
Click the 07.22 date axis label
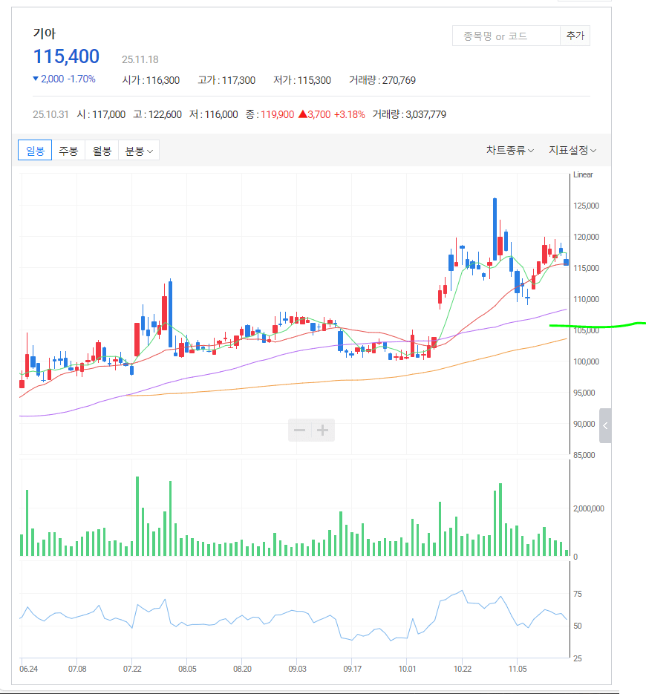[x=132, y=669]
